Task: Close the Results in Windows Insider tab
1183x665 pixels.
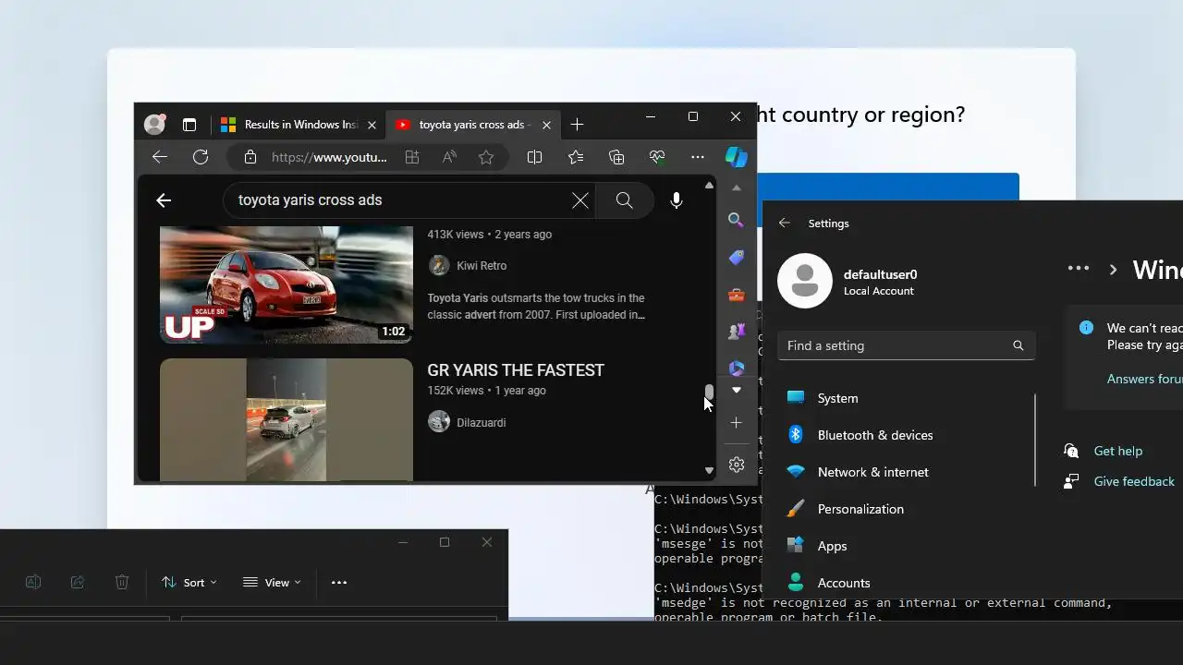Action: [x=372, y=125]
